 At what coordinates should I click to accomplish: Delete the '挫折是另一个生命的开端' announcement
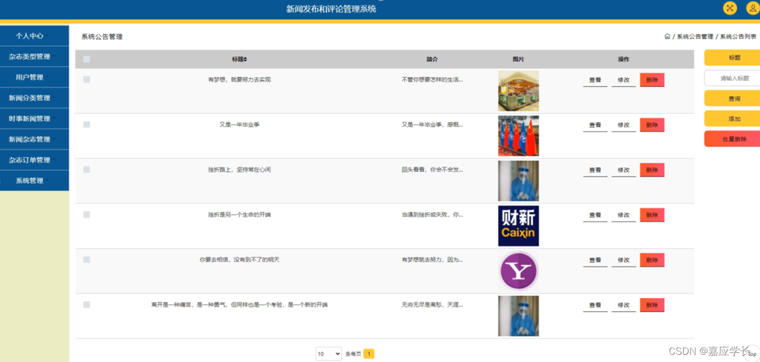[x=652, y=215]
